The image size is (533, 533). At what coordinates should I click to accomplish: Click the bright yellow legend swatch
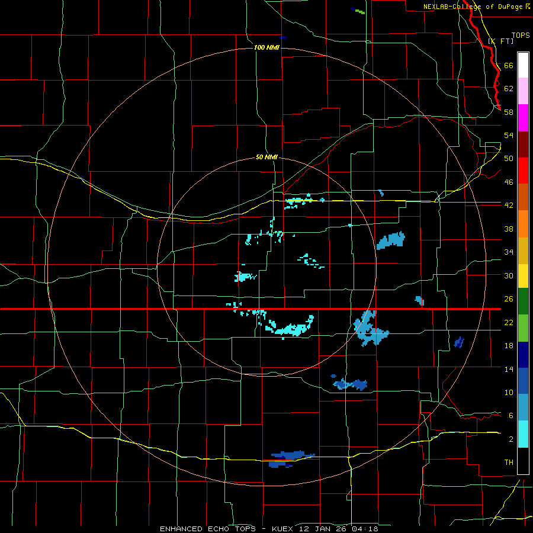523,276
